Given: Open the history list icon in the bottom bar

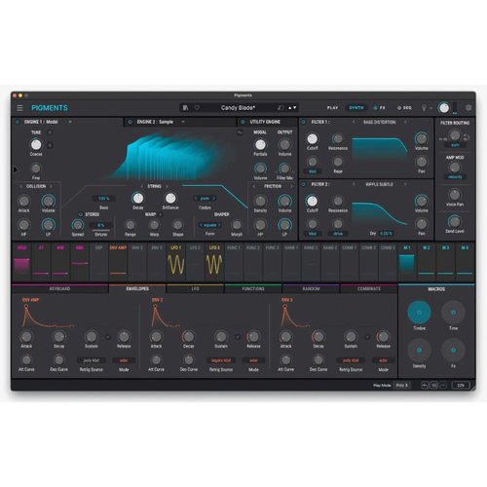Looking at the screenshot, I should coord(434,385).
